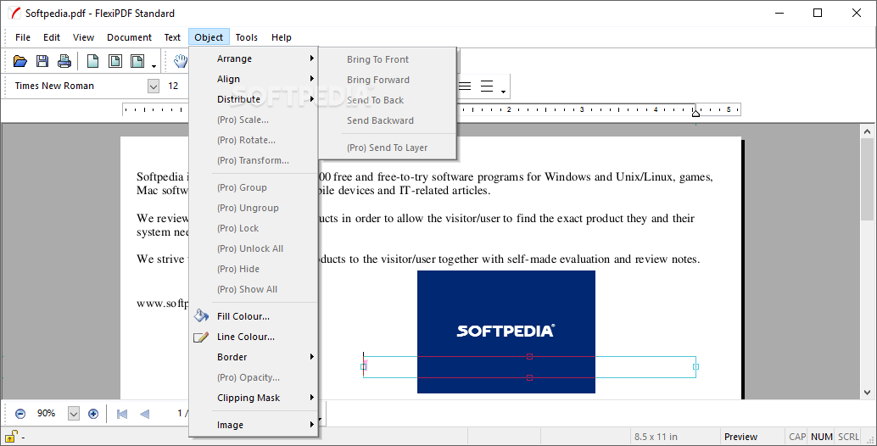Expand the Align submenu
The height and width of the screenshot is (446, 877).
[254, 79]
